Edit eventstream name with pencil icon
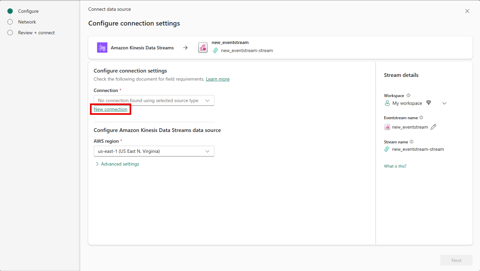Screen dimensions: 480x271 433,127
